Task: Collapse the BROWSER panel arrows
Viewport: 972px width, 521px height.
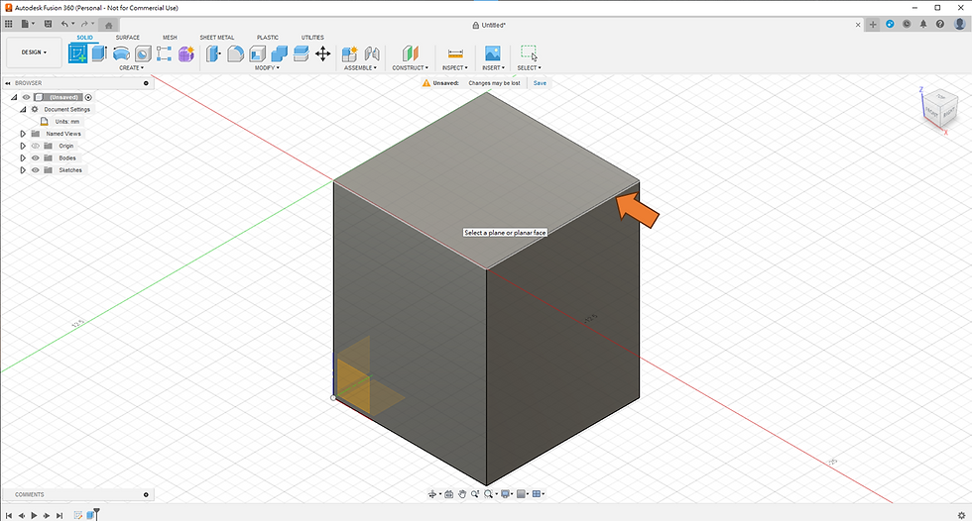Action: pos(8,83)
